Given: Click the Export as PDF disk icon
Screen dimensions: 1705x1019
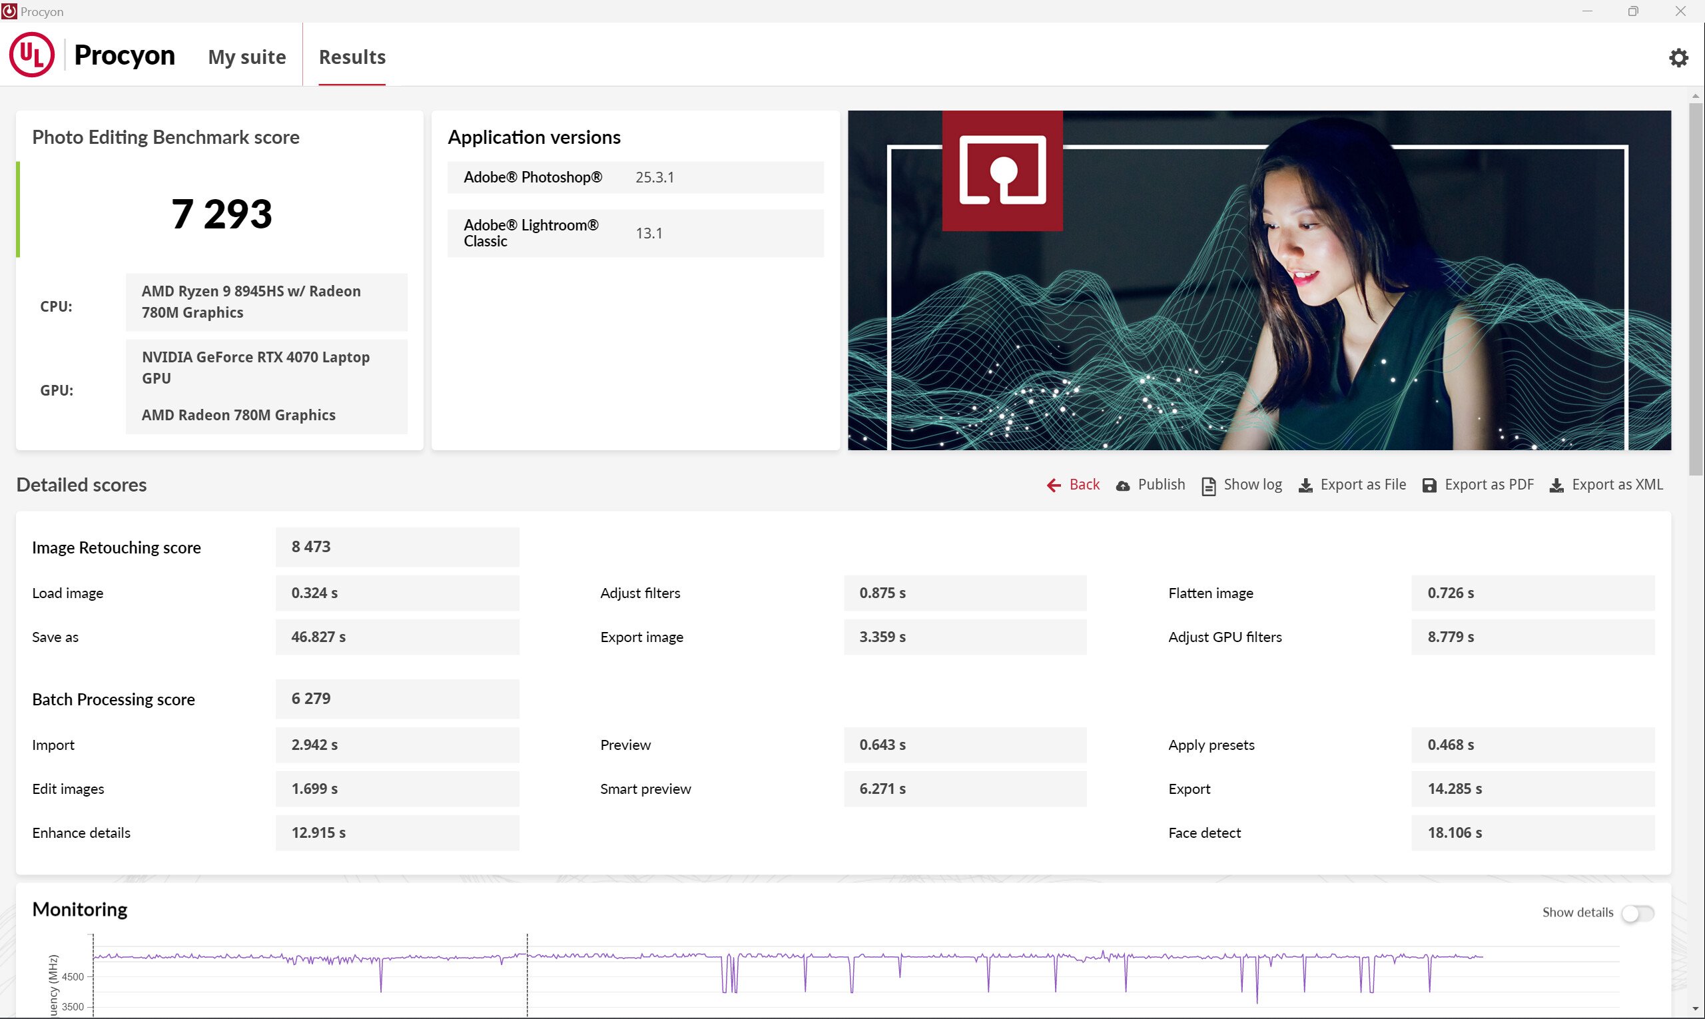Looking at the screenshot, I should [1429, 486].
